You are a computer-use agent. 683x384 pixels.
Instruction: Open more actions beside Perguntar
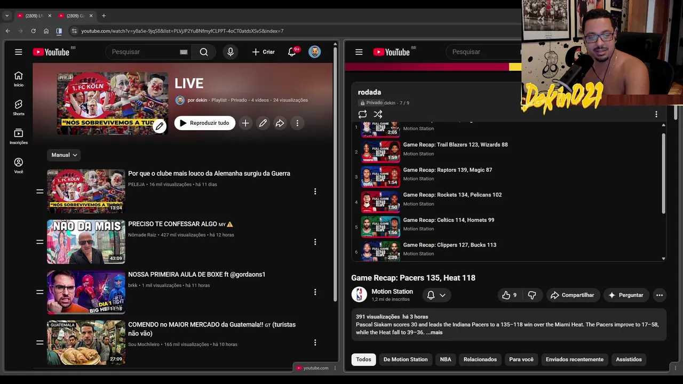(660, 295)
